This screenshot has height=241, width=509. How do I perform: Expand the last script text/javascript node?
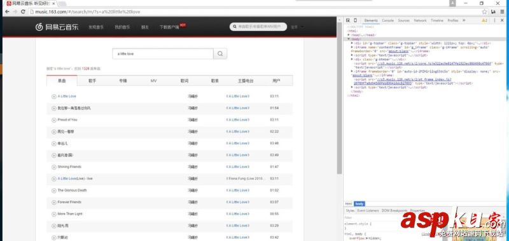point(352,87)
